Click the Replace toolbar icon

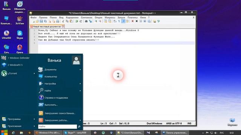[x=90, y=21]
